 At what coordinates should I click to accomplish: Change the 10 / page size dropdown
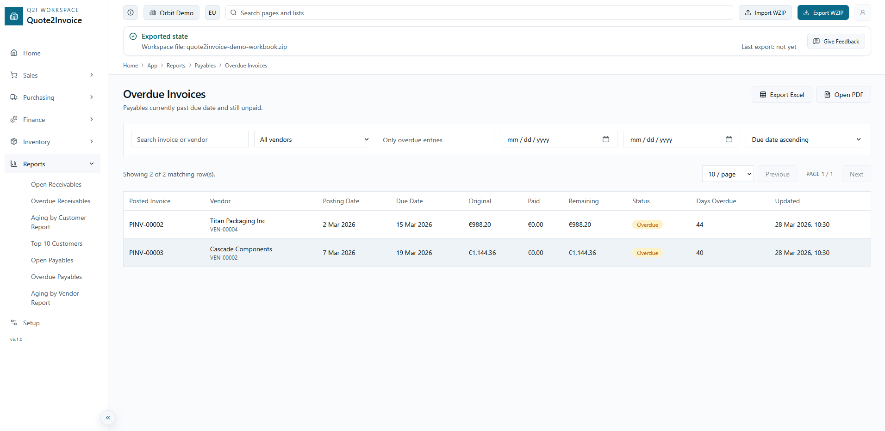click(728, 174)
